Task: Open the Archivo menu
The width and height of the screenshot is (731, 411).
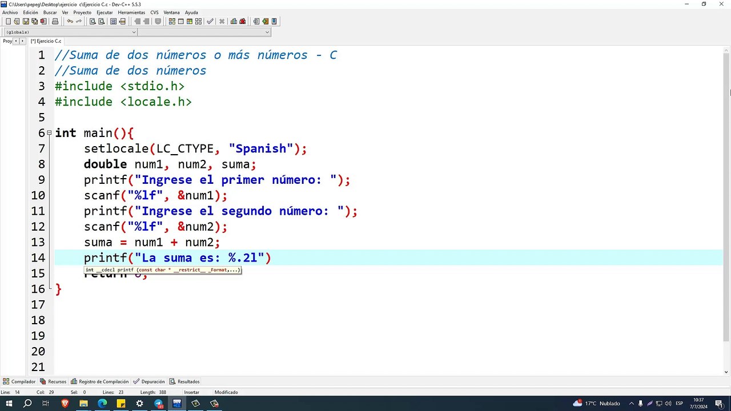Action: pos(10,13)
